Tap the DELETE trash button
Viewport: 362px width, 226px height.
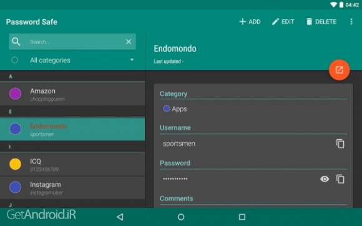coord(321,22)
